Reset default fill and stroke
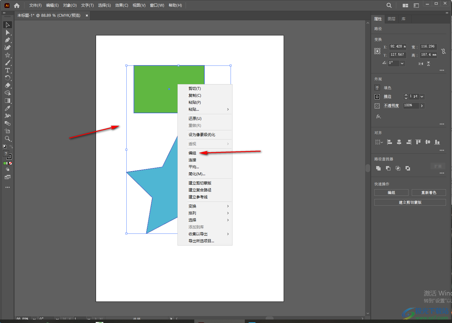Image resolution: width=452 pixels, height=323 pixels. [x=5, y=146]
